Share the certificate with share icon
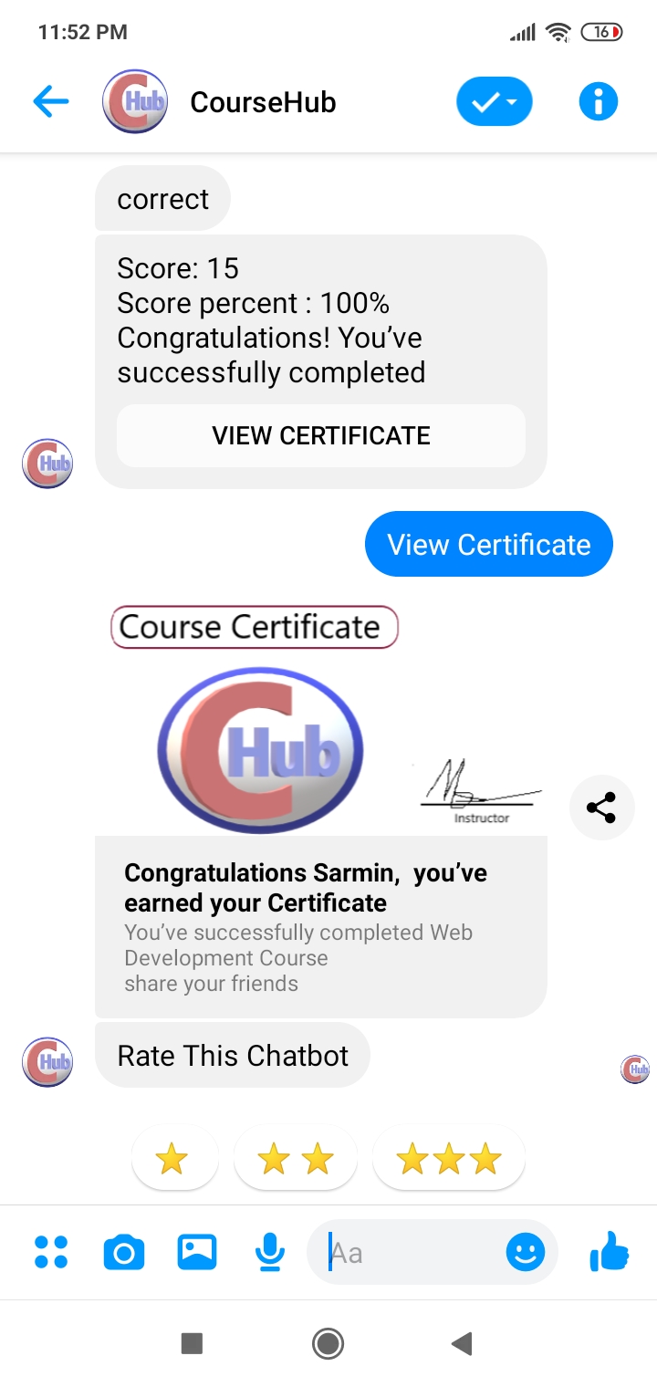Screen dimensions: 657x1387 point(600,808)
